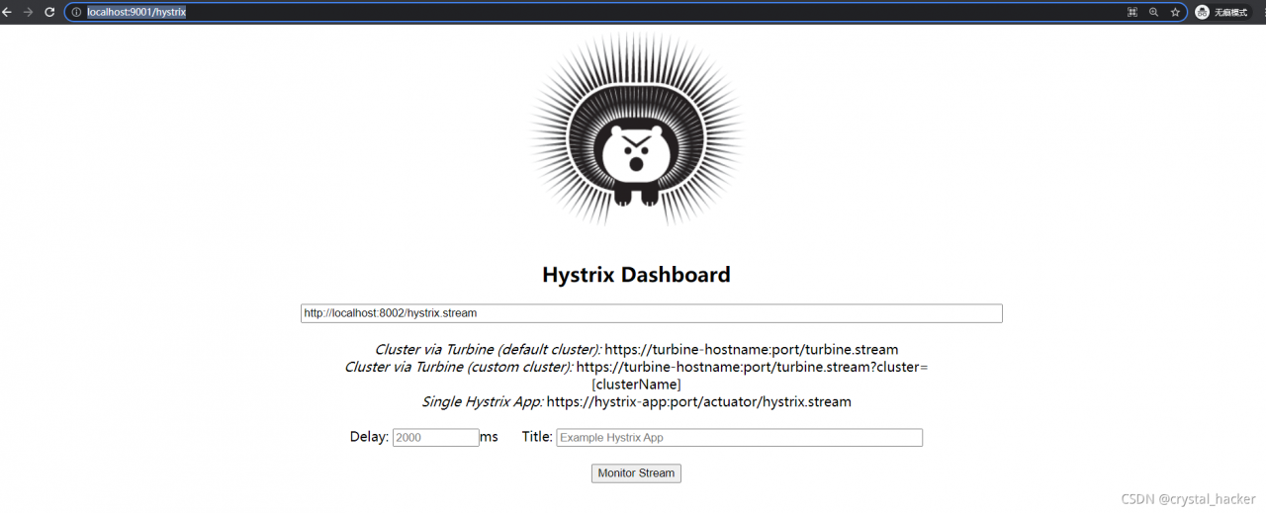
Task: Click the 'Cluster via Turbine (custom cluster):' text
Action: [x=458, y=367]
